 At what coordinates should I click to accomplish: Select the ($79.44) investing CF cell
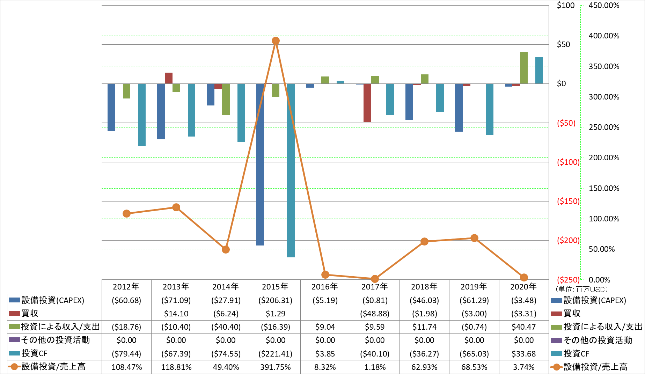coord(126,354)
